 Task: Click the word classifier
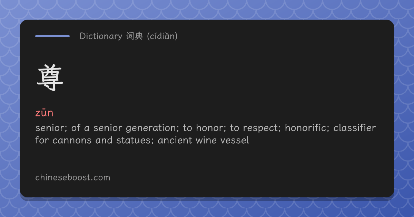point(355,128)
